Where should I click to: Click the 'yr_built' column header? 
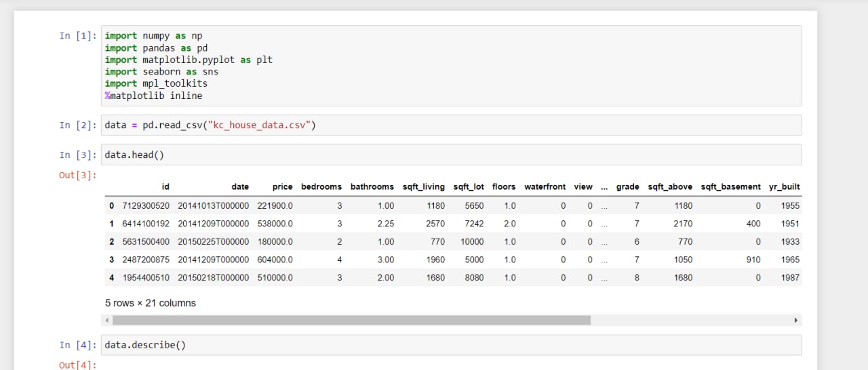tap(785, 186)
